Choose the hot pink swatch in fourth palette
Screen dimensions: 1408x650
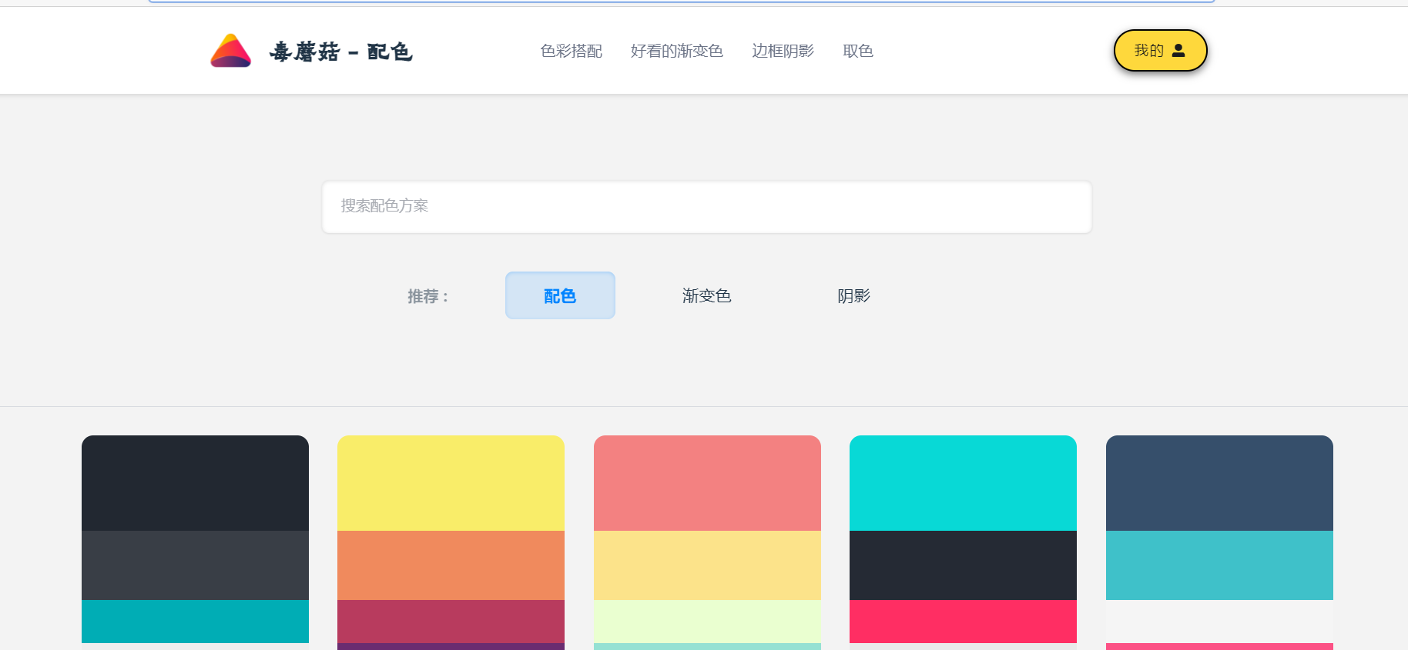pos(963,622)
